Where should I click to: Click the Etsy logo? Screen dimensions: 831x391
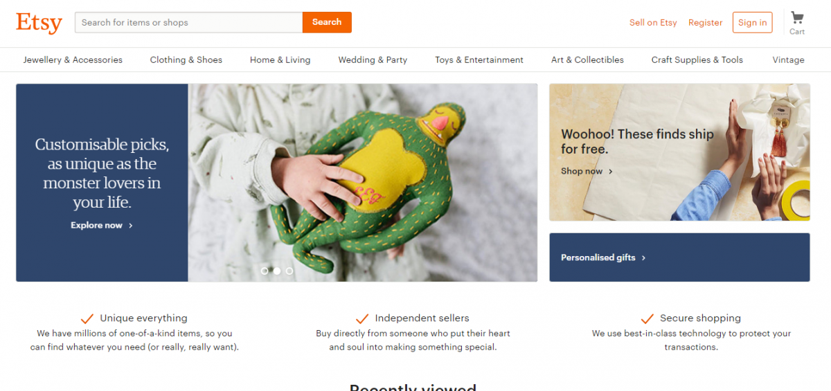tap(39, 22)
